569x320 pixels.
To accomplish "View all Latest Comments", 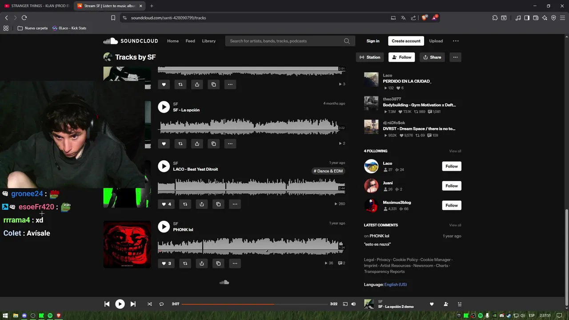I will point(455,225).
